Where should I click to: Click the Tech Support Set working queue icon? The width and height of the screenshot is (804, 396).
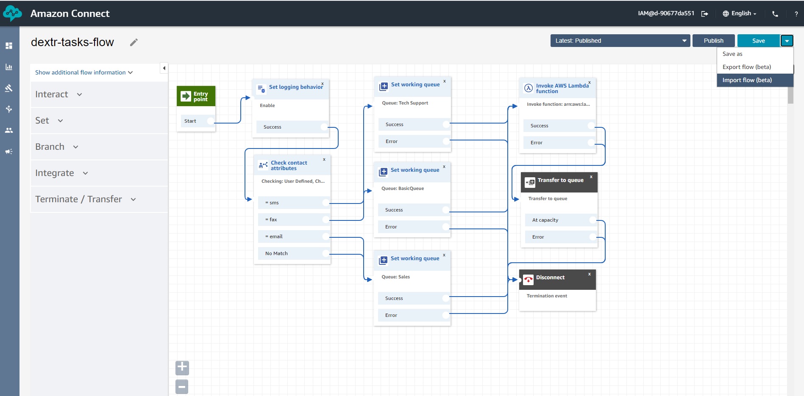click(x=384, y=86)
